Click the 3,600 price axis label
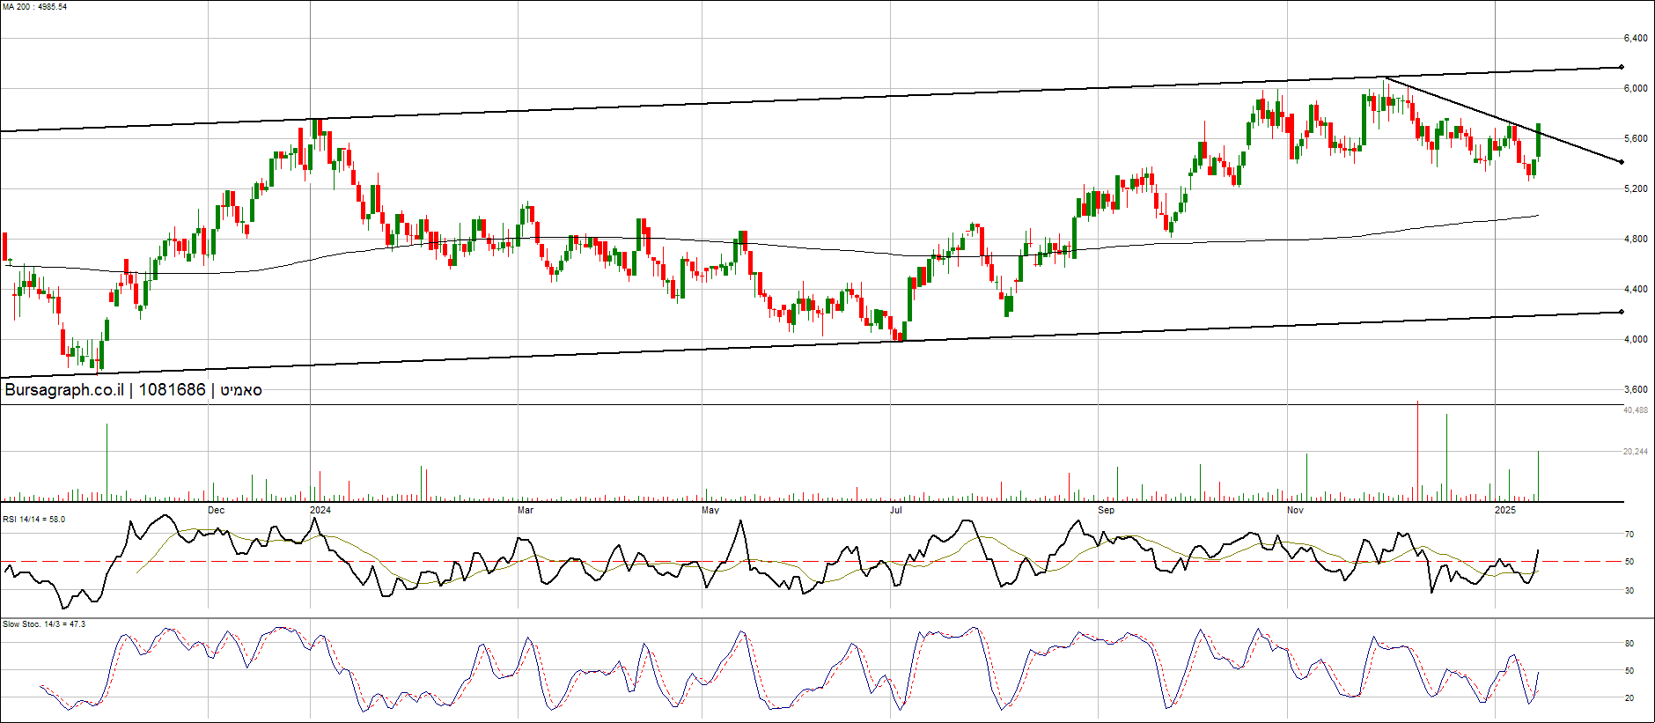This screenshot has width=1655, height=723. point(1635,389)
